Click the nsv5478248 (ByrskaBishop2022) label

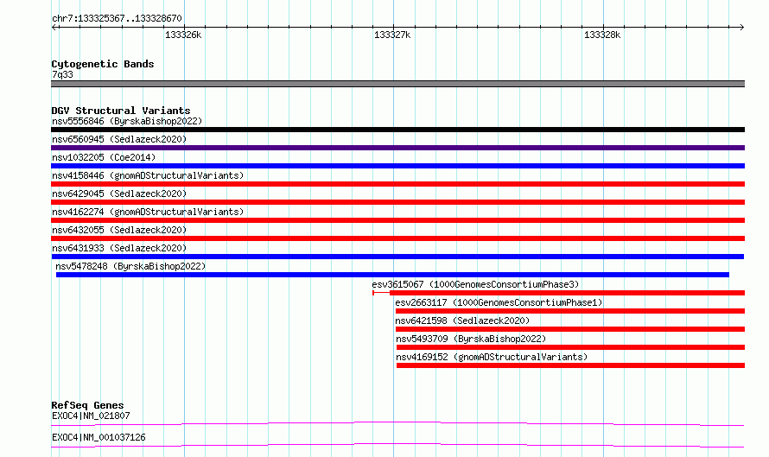[130, 266]
